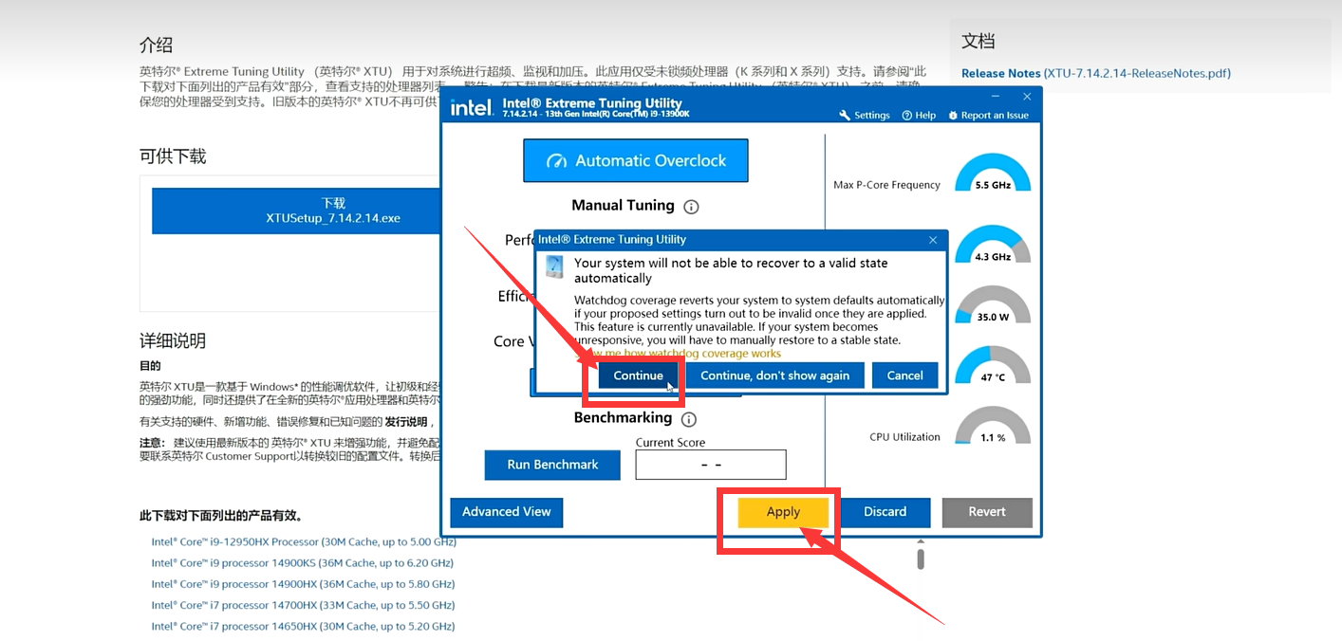Close the watchdog warning dialog with X
1342x641 pixels.
(932, 240)
